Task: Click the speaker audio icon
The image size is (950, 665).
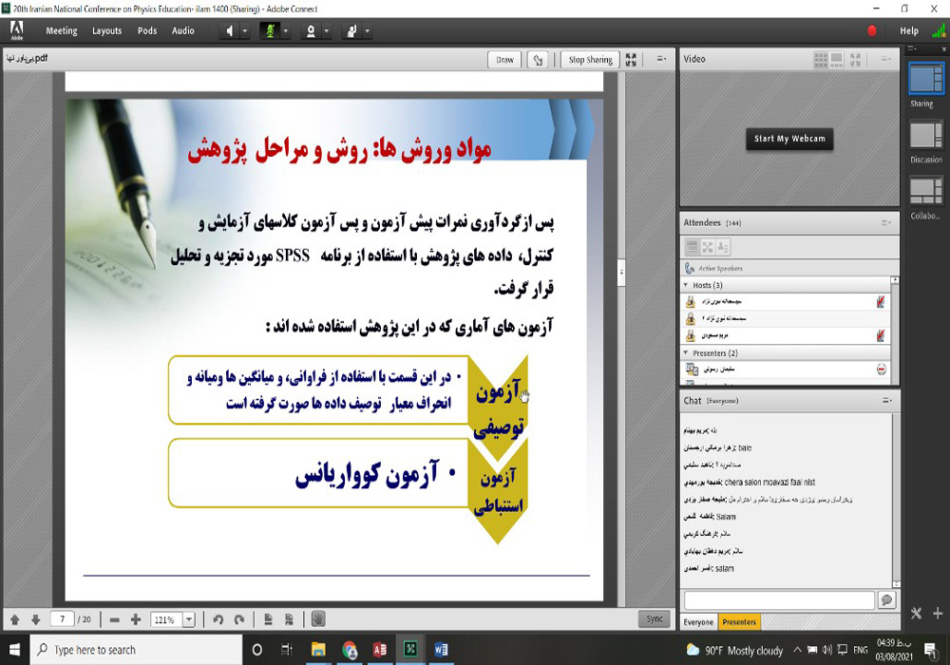Action: 231,29
